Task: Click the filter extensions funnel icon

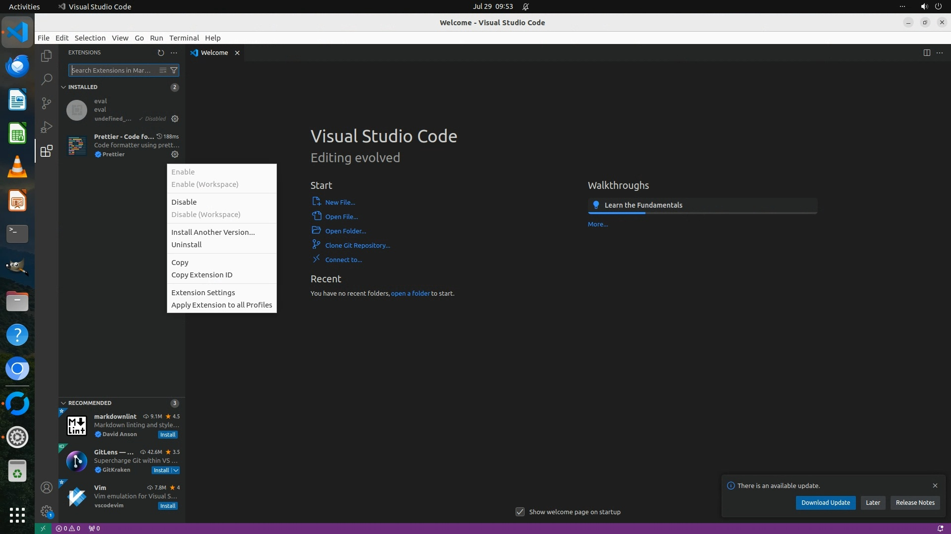Action: [x=174, y=70]
